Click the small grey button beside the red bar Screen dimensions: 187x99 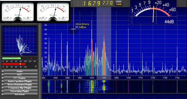pos(36,67)
